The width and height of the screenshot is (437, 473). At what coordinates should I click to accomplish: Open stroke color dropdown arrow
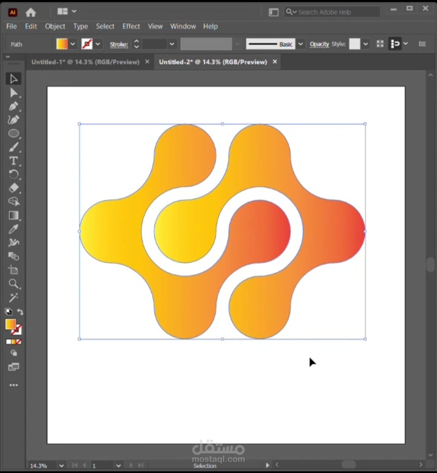[x=98, y=44]
